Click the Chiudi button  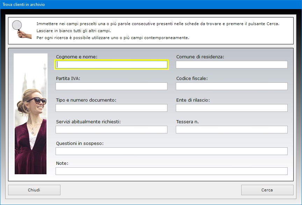[34, 190]
